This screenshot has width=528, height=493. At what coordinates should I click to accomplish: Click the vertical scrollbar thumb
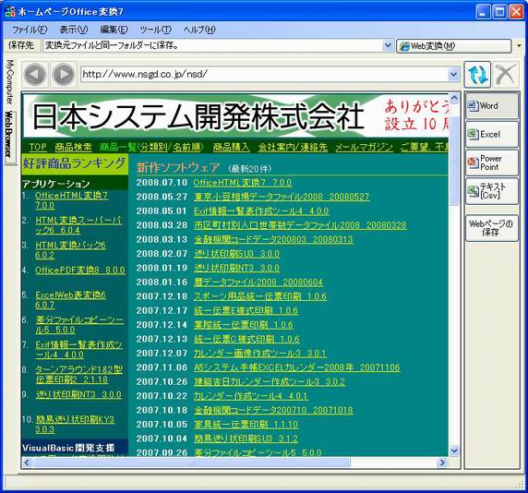pos(453,161)
